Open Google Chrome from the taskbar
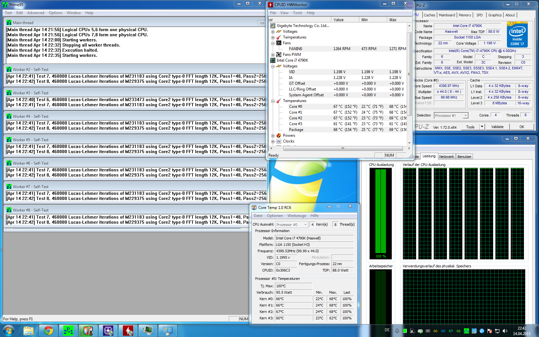Screen dimensions: 539x337 [48, 331]
